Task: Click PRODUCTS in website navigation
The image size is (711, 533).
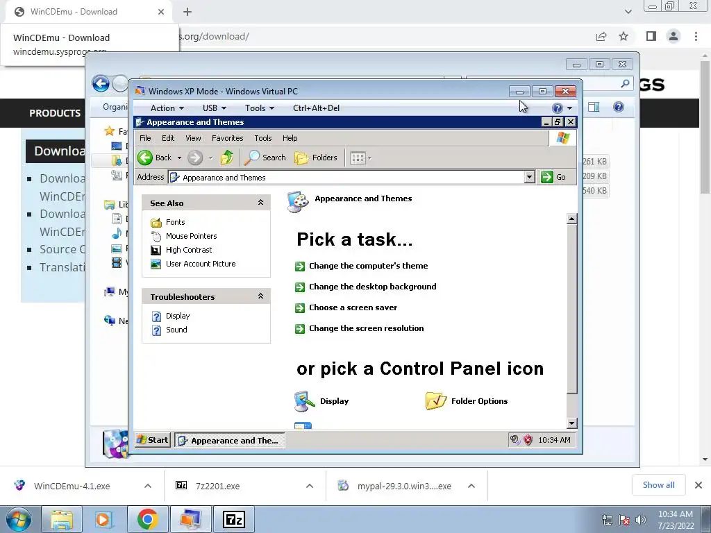Action: [55, 113]
